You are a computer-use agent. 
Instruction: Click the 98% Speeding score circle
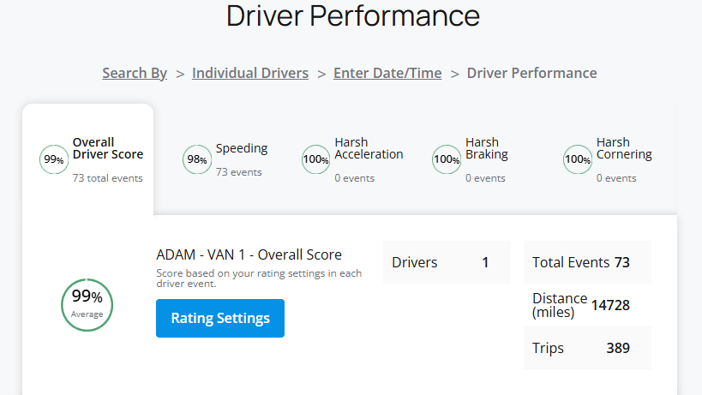pos(197,159)
